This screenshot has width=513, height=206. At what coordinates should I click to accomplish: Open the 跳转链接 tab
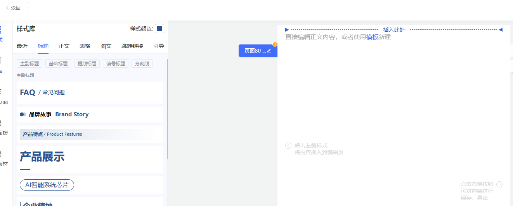point(132,46)
